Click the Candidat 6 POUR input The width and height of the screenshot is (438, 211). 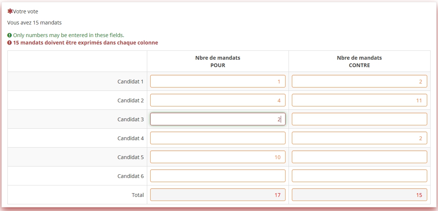(218, 176)
